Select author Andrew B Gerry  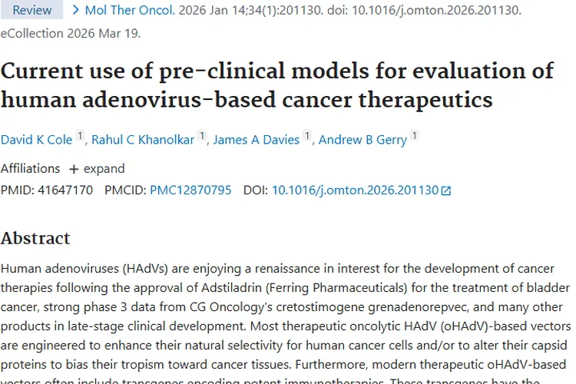tap(362, 139)
